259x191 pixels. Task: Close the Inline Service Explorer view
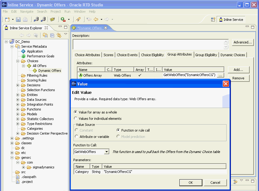(x=46, y=28)
